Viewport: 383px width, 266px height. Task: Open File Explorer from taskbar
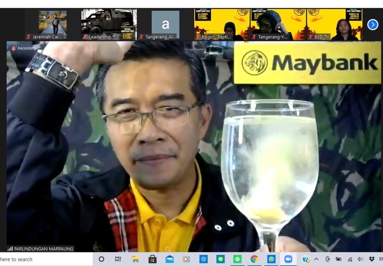[136, 259]
